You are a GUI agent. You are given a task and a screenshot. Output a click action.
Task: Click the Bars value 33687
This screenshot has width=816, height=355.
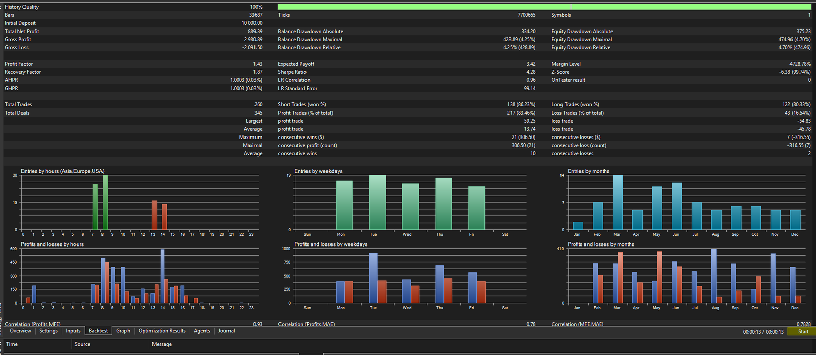pos(256,15)
